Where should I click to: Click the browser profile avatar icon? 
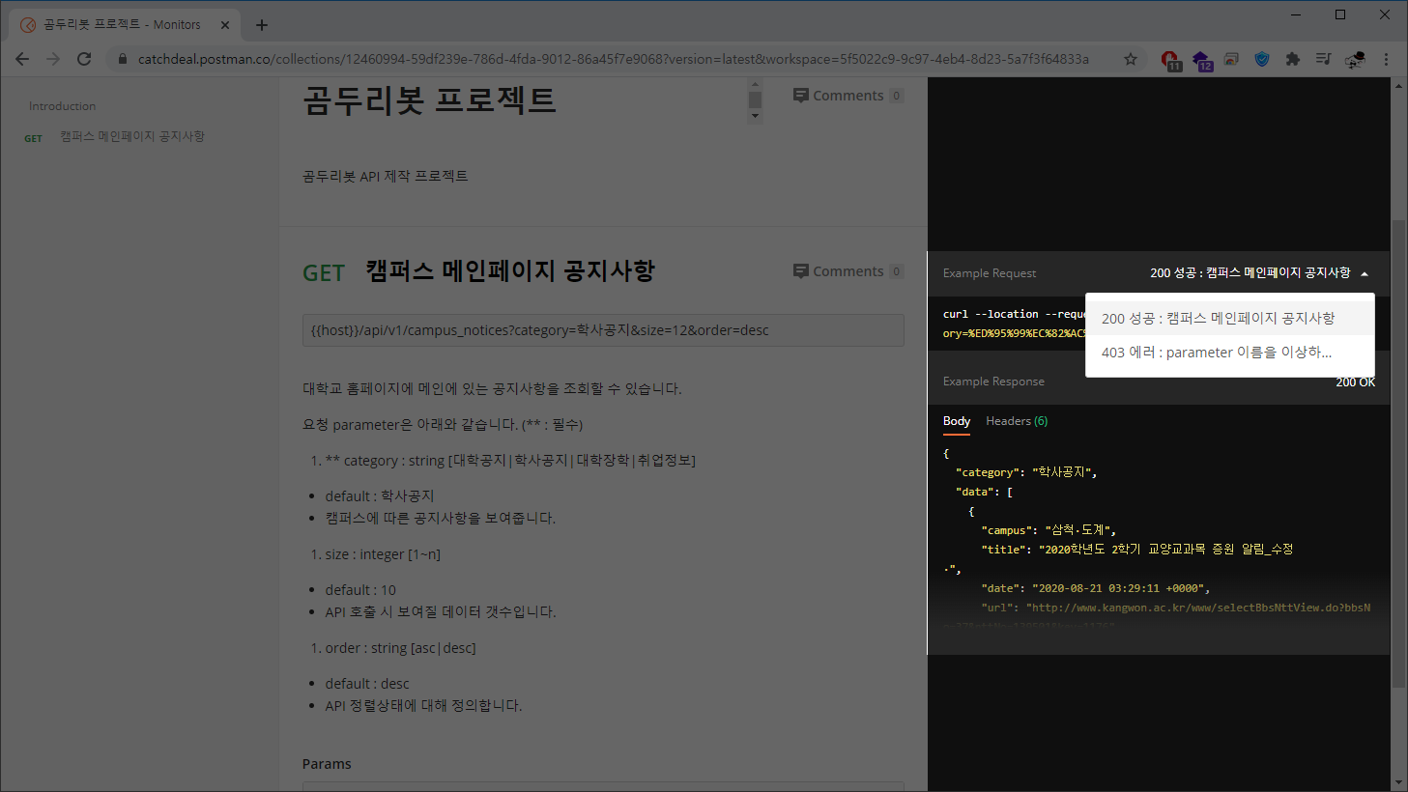tap(1355, 60)
